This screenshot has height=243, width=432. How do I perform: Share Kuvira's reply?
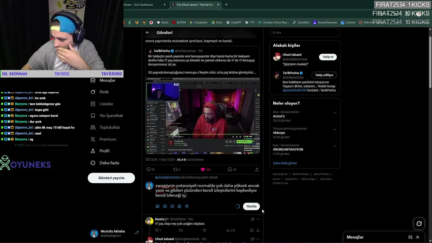click(258, 230)
